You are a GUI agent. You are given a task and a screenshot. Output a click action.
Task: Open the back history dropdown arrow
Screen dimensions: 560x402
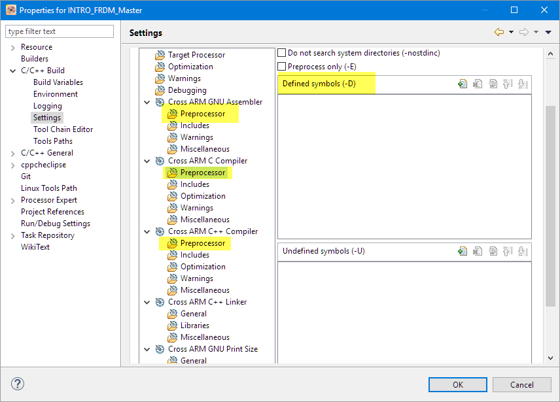point(511,32)
